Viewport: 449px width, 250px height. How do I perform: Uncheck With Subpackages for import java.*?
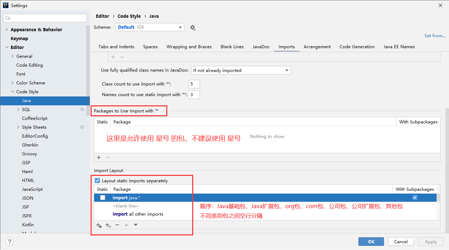415,198
